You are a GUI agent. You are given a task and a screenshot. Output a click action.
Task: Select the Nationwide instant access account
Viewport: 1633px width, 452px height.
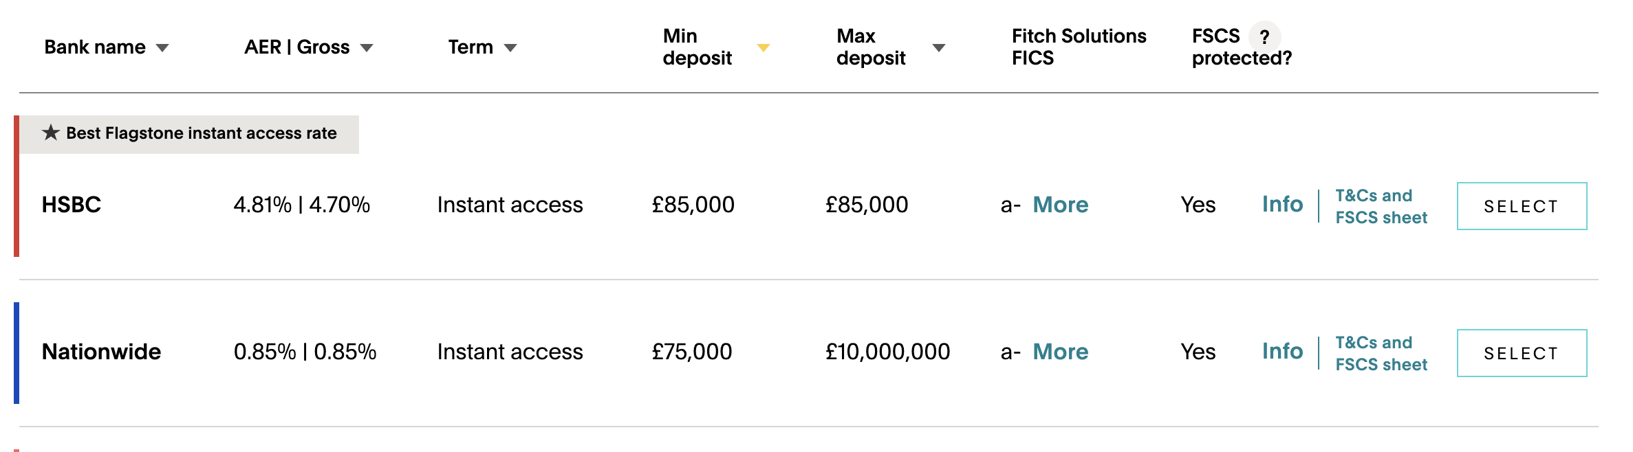point(1522,353)
